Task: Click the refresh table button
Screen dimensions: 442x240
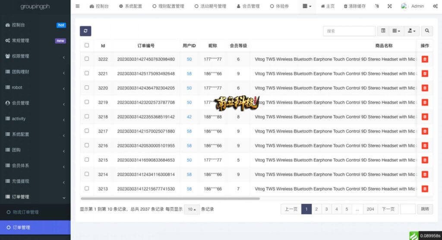Action: [x=85, y=31]
